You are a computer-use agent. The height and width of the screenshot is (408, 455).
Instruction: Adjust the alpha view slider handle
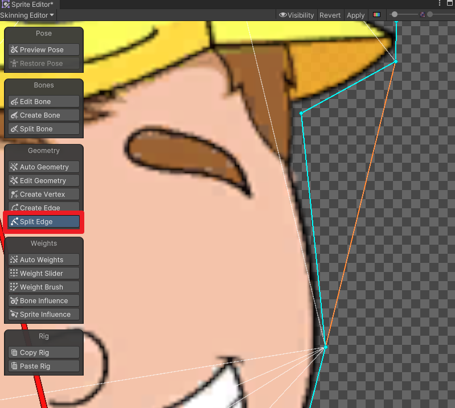pyautogui.click(x=395, y=14)
